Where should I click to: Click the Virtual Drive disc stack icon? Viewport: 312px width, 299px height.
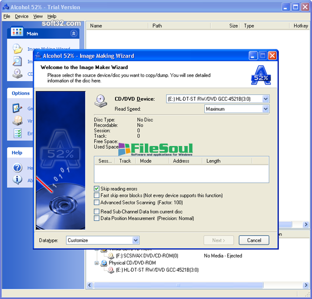[x=18, y=121]
